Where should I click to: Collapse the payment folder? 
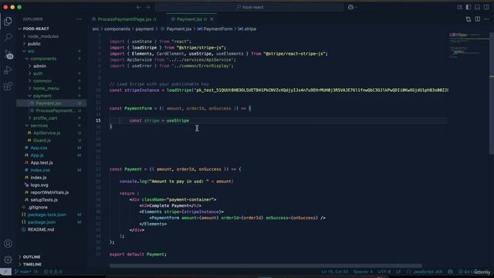(42, 96)
